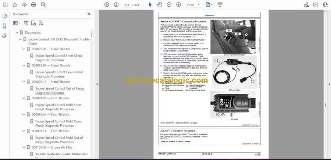The height and width of the screenshot is (160, 331).
Task: Collapse 000029.04 Hand Throttle bookmark
Action: click(24, 65)
